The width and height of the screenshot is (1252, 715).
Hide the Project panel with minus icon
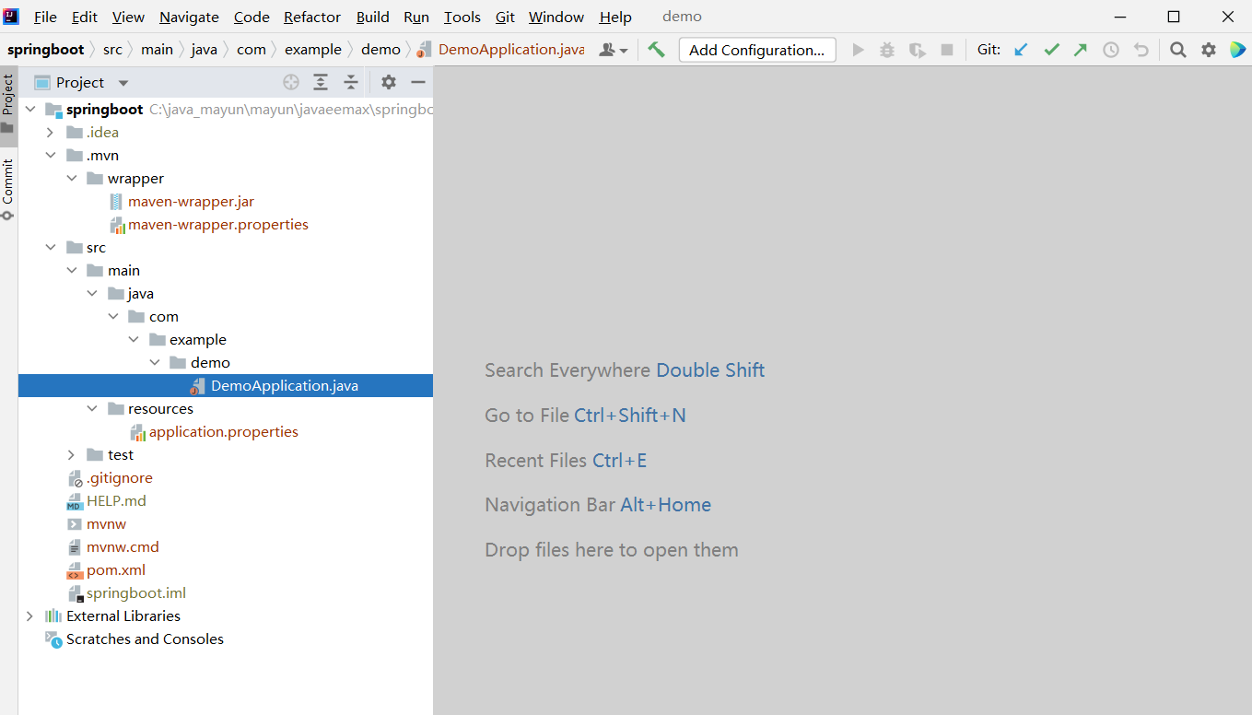tap(418, 82)
